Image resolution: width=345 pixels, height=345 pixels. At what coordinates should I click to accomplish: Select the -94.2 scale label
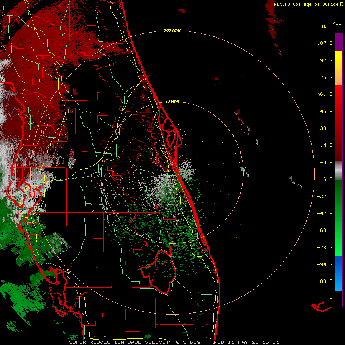[325, 264]
